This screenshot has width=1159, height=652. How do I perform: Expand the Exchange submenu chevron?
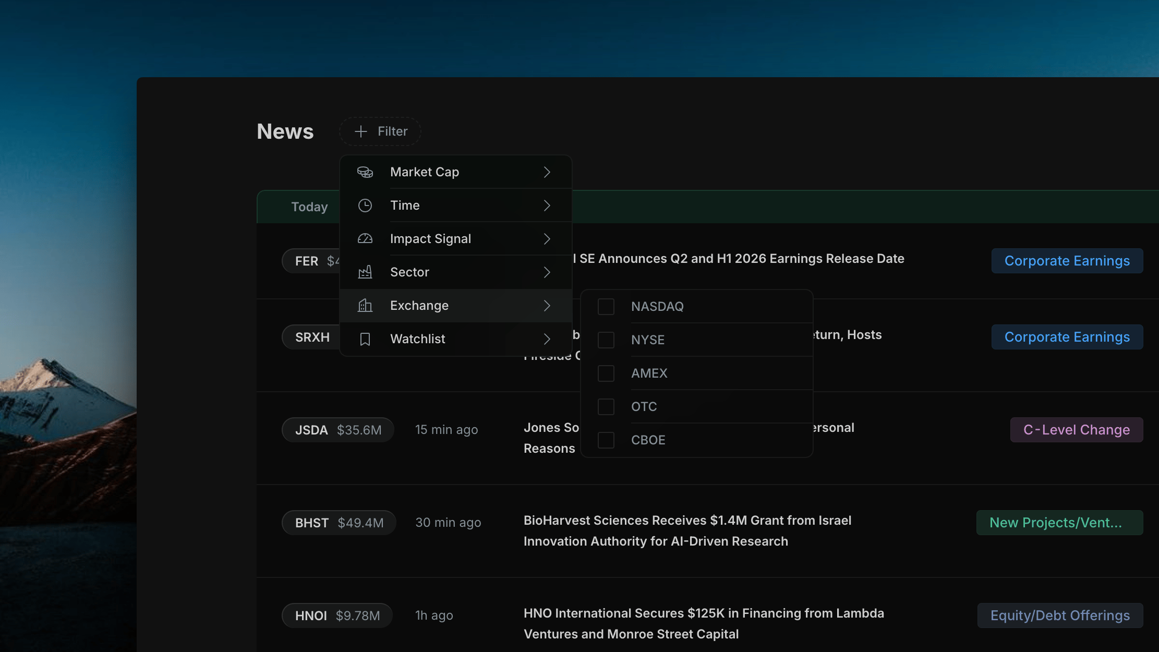click(x=547, y=306)
